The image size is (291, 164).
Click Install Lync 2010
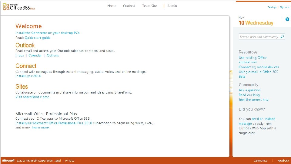point(28,76)
